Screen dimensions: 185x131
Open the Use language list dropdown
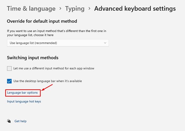click(58, 43)
